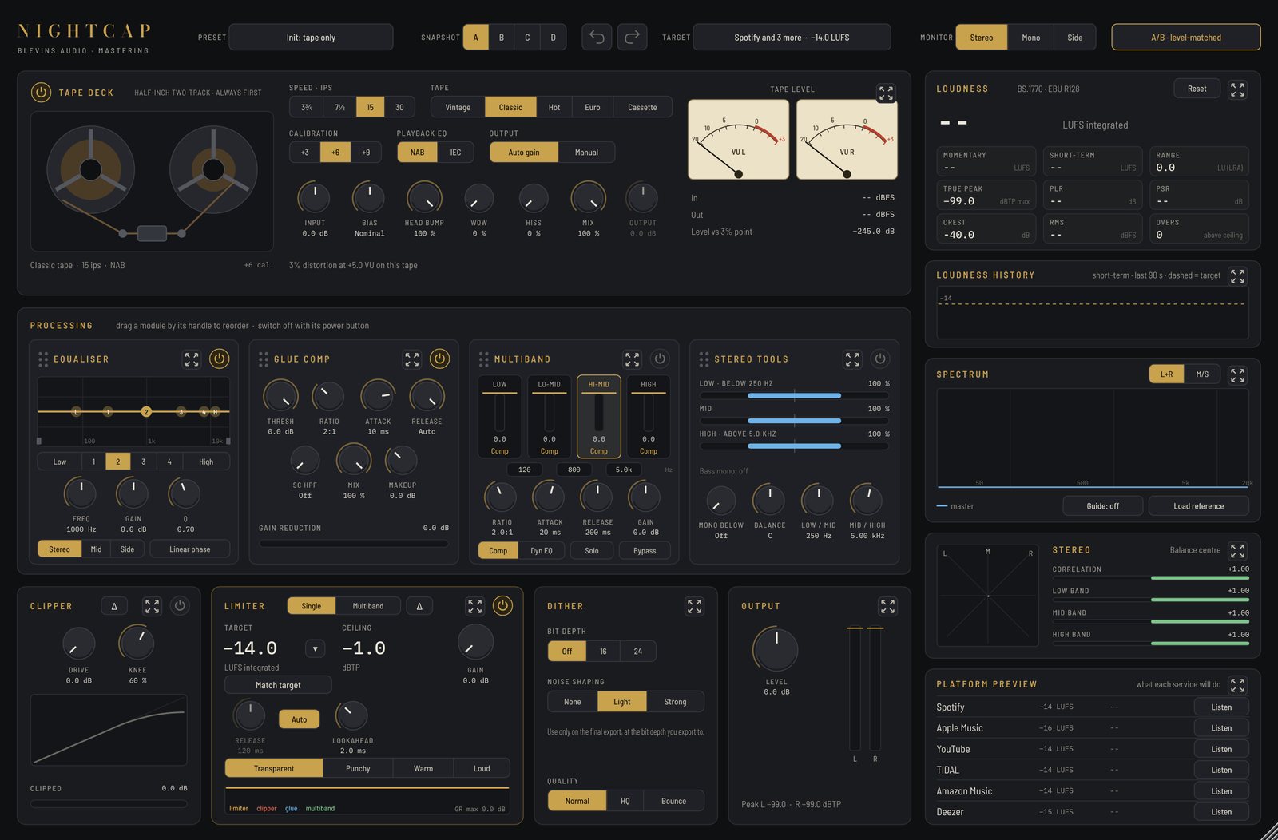
Task: Expand the Stereo panel
Action: (x=1237, y=551)
